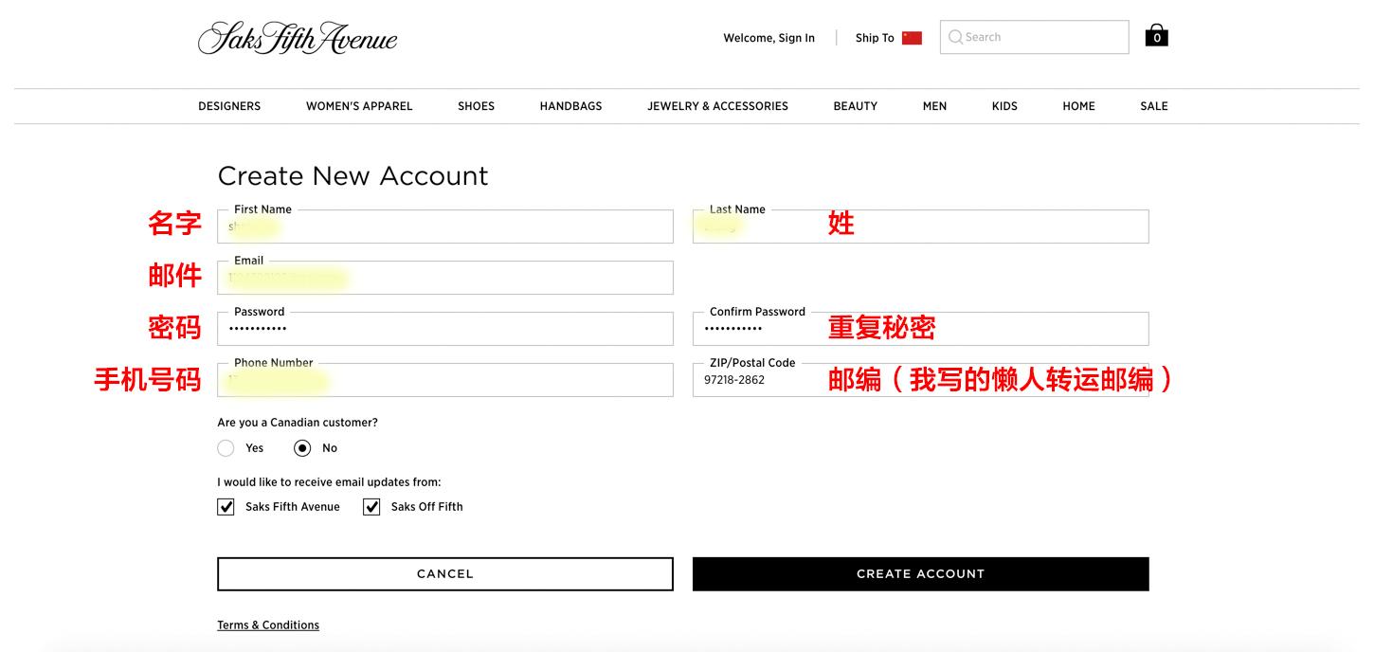This screenshot has height=652, width=1374.
Task: Open the Shoes category
Action: coord(476,106)
